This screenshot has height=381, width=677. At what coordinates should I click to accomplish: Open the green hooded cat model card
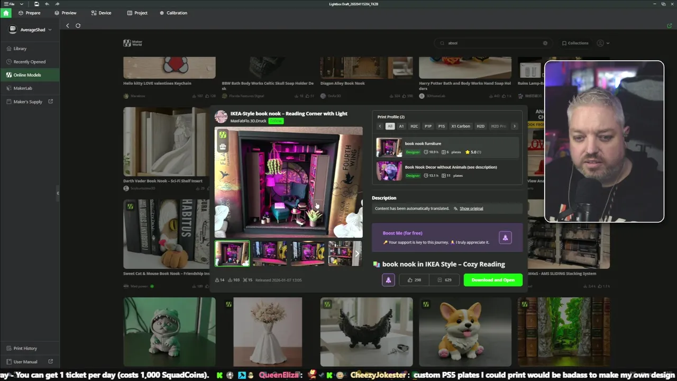pos(169,332)
